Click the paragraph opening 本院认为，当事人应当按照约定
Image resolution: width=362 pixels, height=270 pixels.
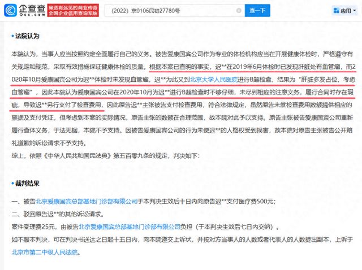tap(182, 98)
